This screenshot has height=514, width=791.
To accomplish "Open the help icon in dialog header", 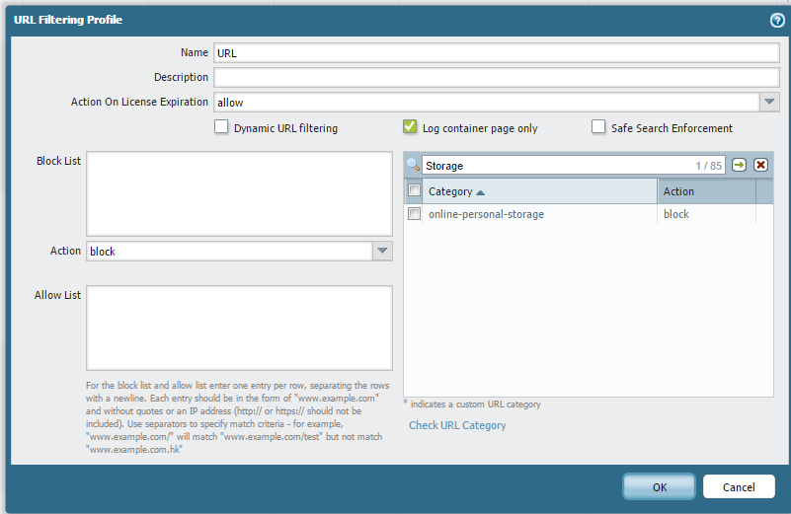I will click(x=777, y=20).
